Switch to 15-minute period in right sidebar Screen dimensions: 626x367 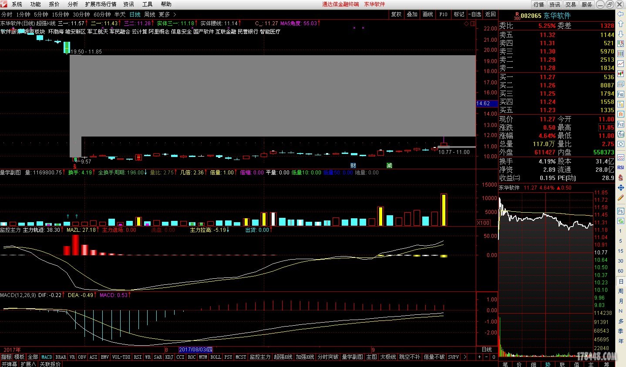coord(621,251)
